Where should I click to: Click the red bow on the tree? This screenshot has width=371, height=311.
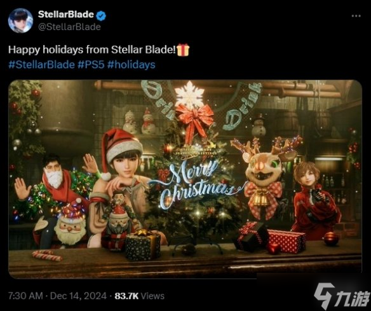(x=194, y=120)
